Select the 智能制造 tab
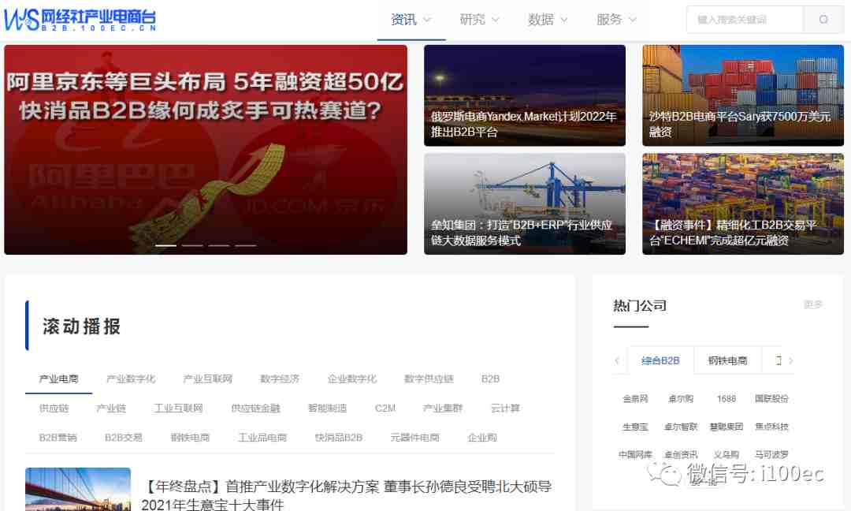The height and width of the screenshot is (511, 851). [327, 408]
